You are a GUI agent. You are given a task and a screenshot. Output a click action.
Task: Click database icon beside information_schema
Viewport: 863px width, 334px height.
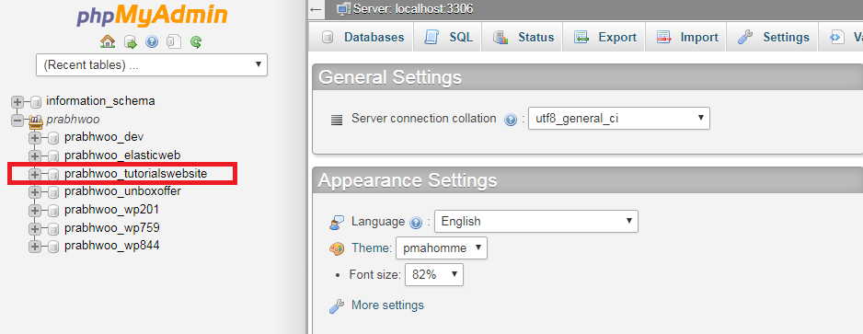click(x=36, y=102)
